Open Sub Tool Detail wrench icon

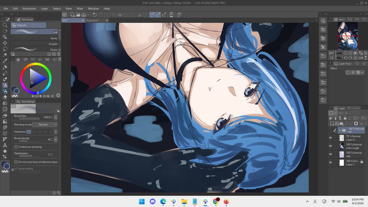(59, 193)
